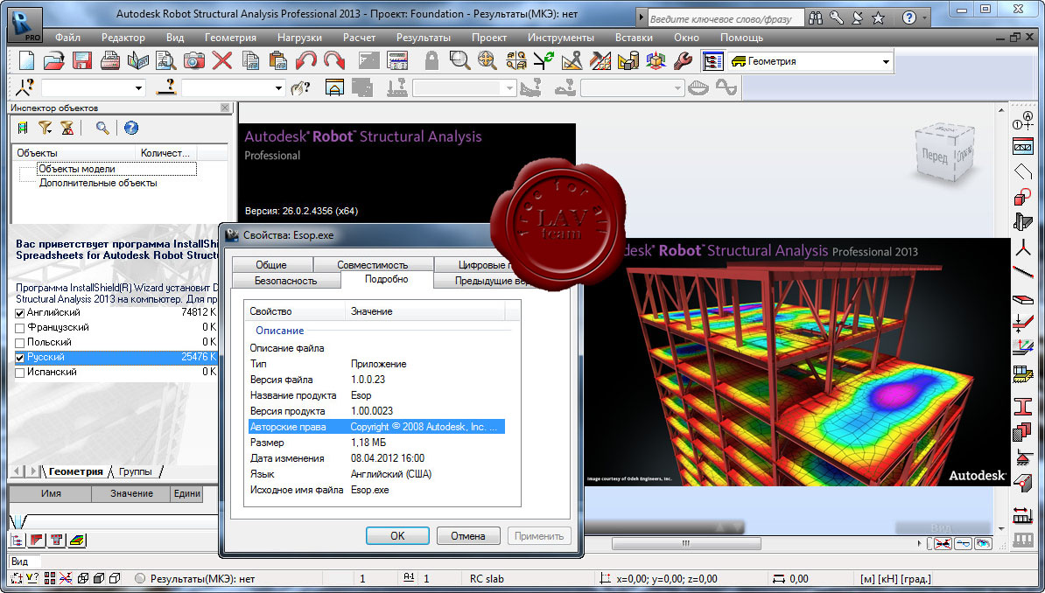This screenshot has height=593, width=1045.
Task: Save the project with the floppy disk icon
Action: [82, 61]
